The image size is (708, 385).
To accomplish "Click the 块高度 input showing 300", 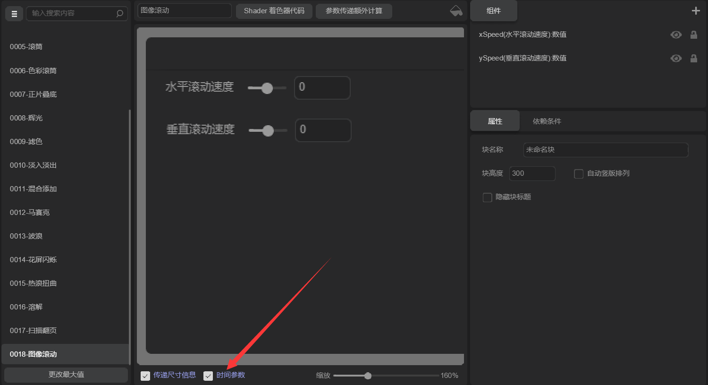I will click(x=532, y=173).
